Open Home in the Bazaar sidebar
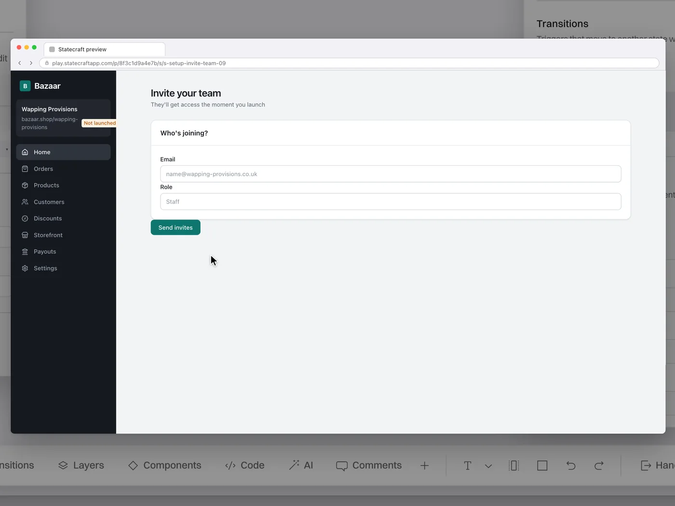Screen dimensions: 675x506 coord(63,152)
